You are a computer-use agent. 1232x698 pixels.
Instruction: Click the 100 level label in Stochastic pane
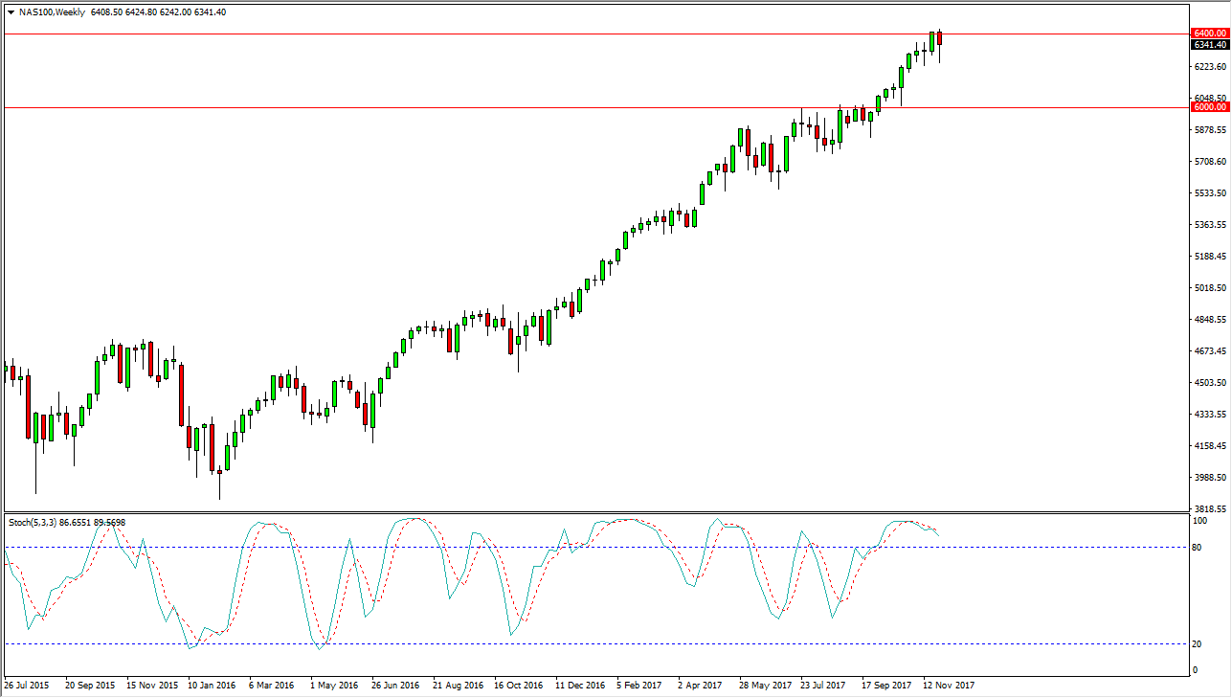pos(1199,520)
